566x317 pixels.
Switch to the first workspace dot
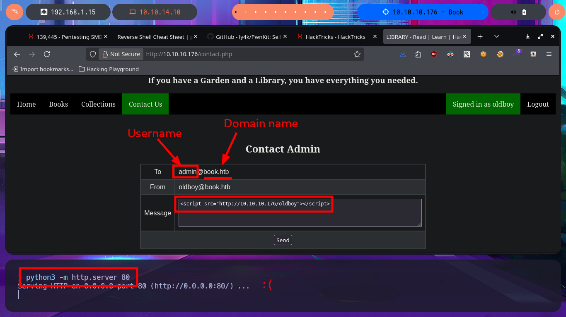coord(236,12)
